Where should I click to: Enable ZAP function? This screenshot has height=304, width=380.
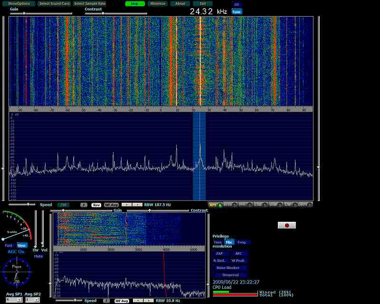pos(219,254)
